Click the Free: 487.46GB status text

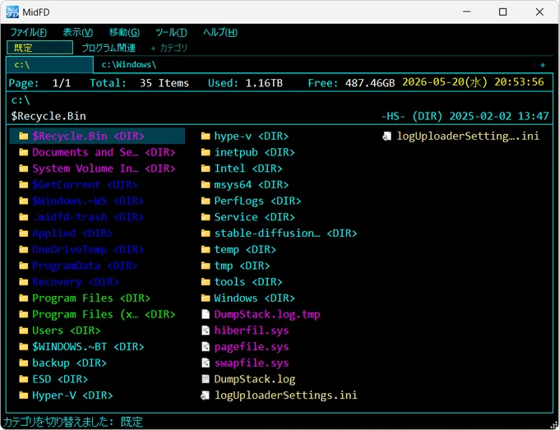click(351, 83)
